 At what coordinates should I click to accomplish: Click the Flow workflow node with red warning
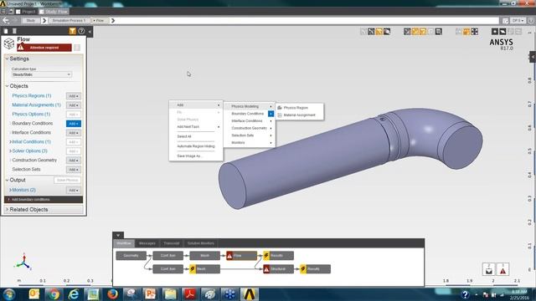pyautogui.click(x=242, y=256)
